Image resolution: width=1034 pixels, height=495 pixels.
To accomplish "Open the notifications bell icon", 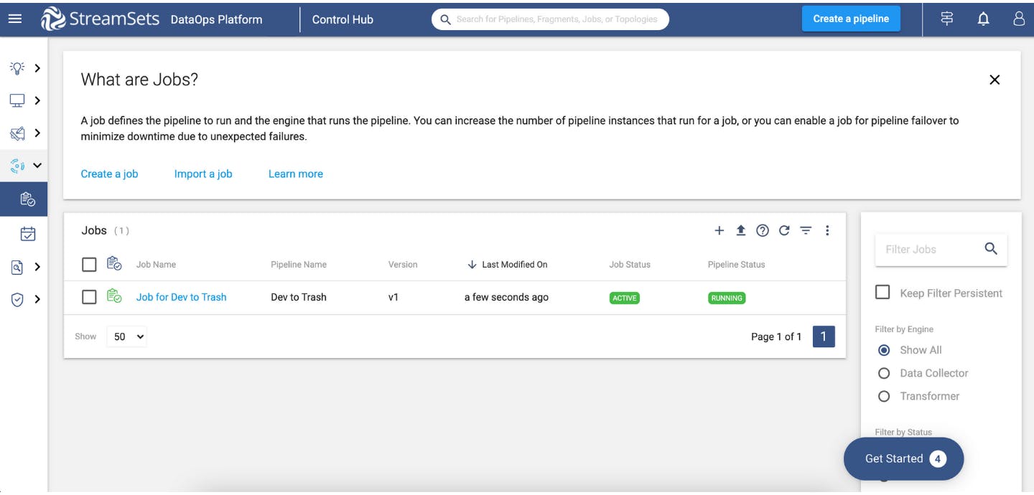I will pyautogui.click(x=983, y=19).
